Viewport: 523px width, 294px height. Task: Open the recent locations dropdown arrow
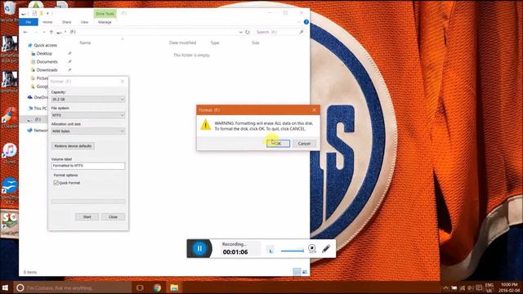tap(43, 32)
